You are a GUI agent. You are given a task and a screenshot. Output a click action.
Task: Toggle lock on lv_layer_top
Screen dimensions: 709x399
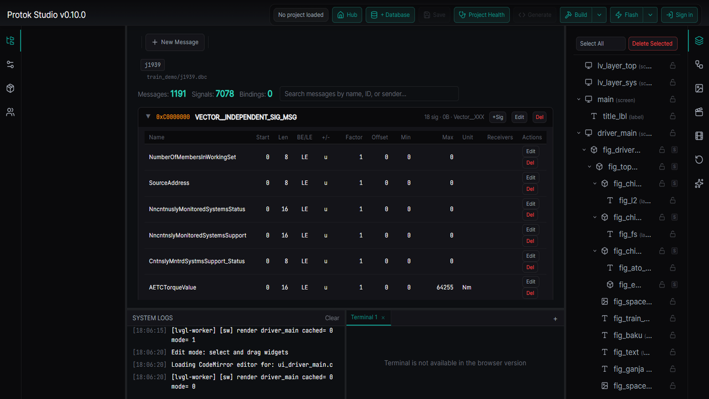pyautogui.click(x=673, y=65)
